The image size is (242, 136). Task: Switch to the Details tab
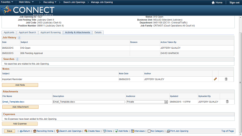coord(98,32)
